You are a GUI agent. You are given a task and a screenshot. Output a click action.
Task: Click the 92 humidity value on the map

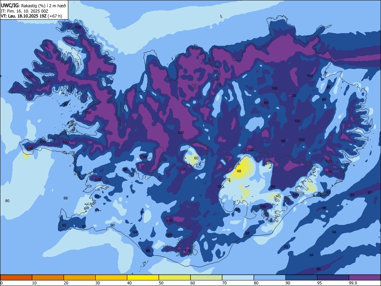coord(66,104)
